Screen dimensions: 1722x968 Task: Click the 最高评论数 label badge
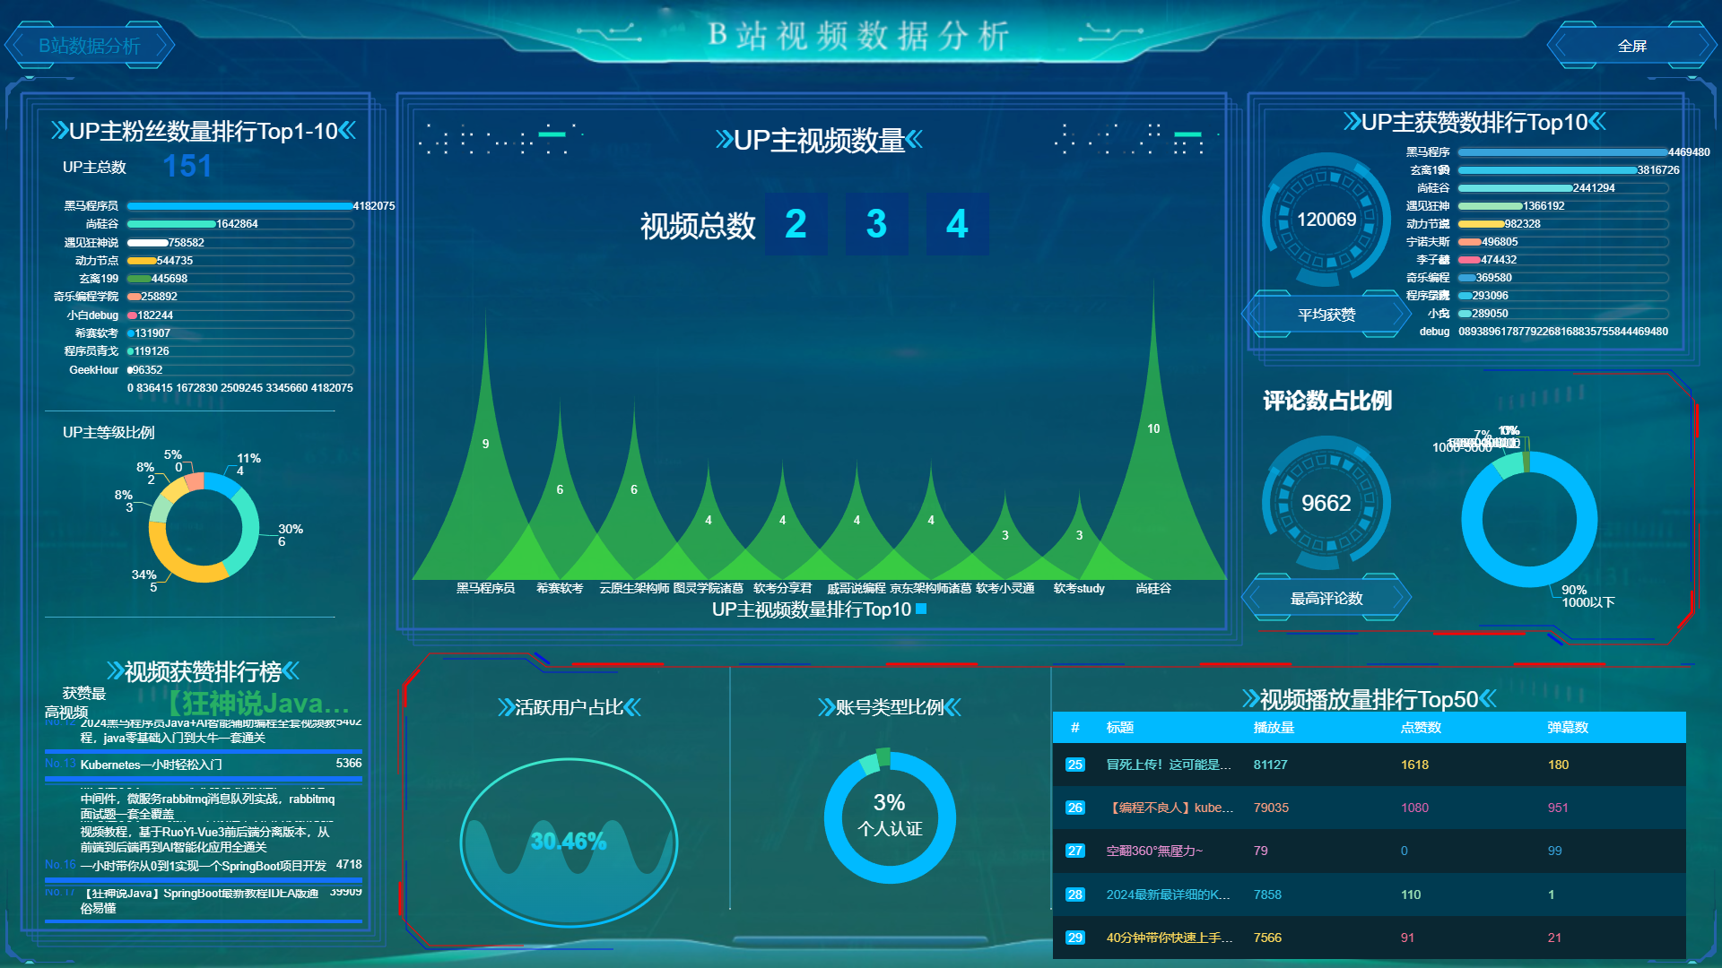pyautogui.click(x=1326, y=598)
